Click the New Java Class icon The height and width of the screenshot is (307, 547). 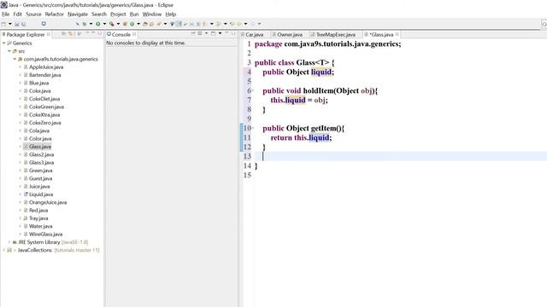pyautogui.click(x=132, y=24)
